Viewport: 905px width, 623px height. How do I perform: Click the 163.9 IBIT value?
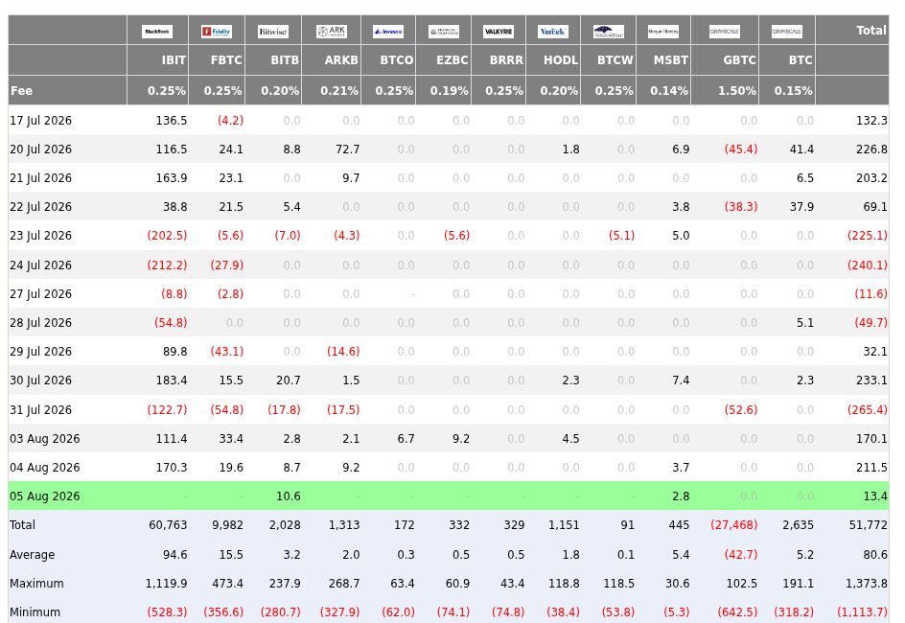point(172,178)
